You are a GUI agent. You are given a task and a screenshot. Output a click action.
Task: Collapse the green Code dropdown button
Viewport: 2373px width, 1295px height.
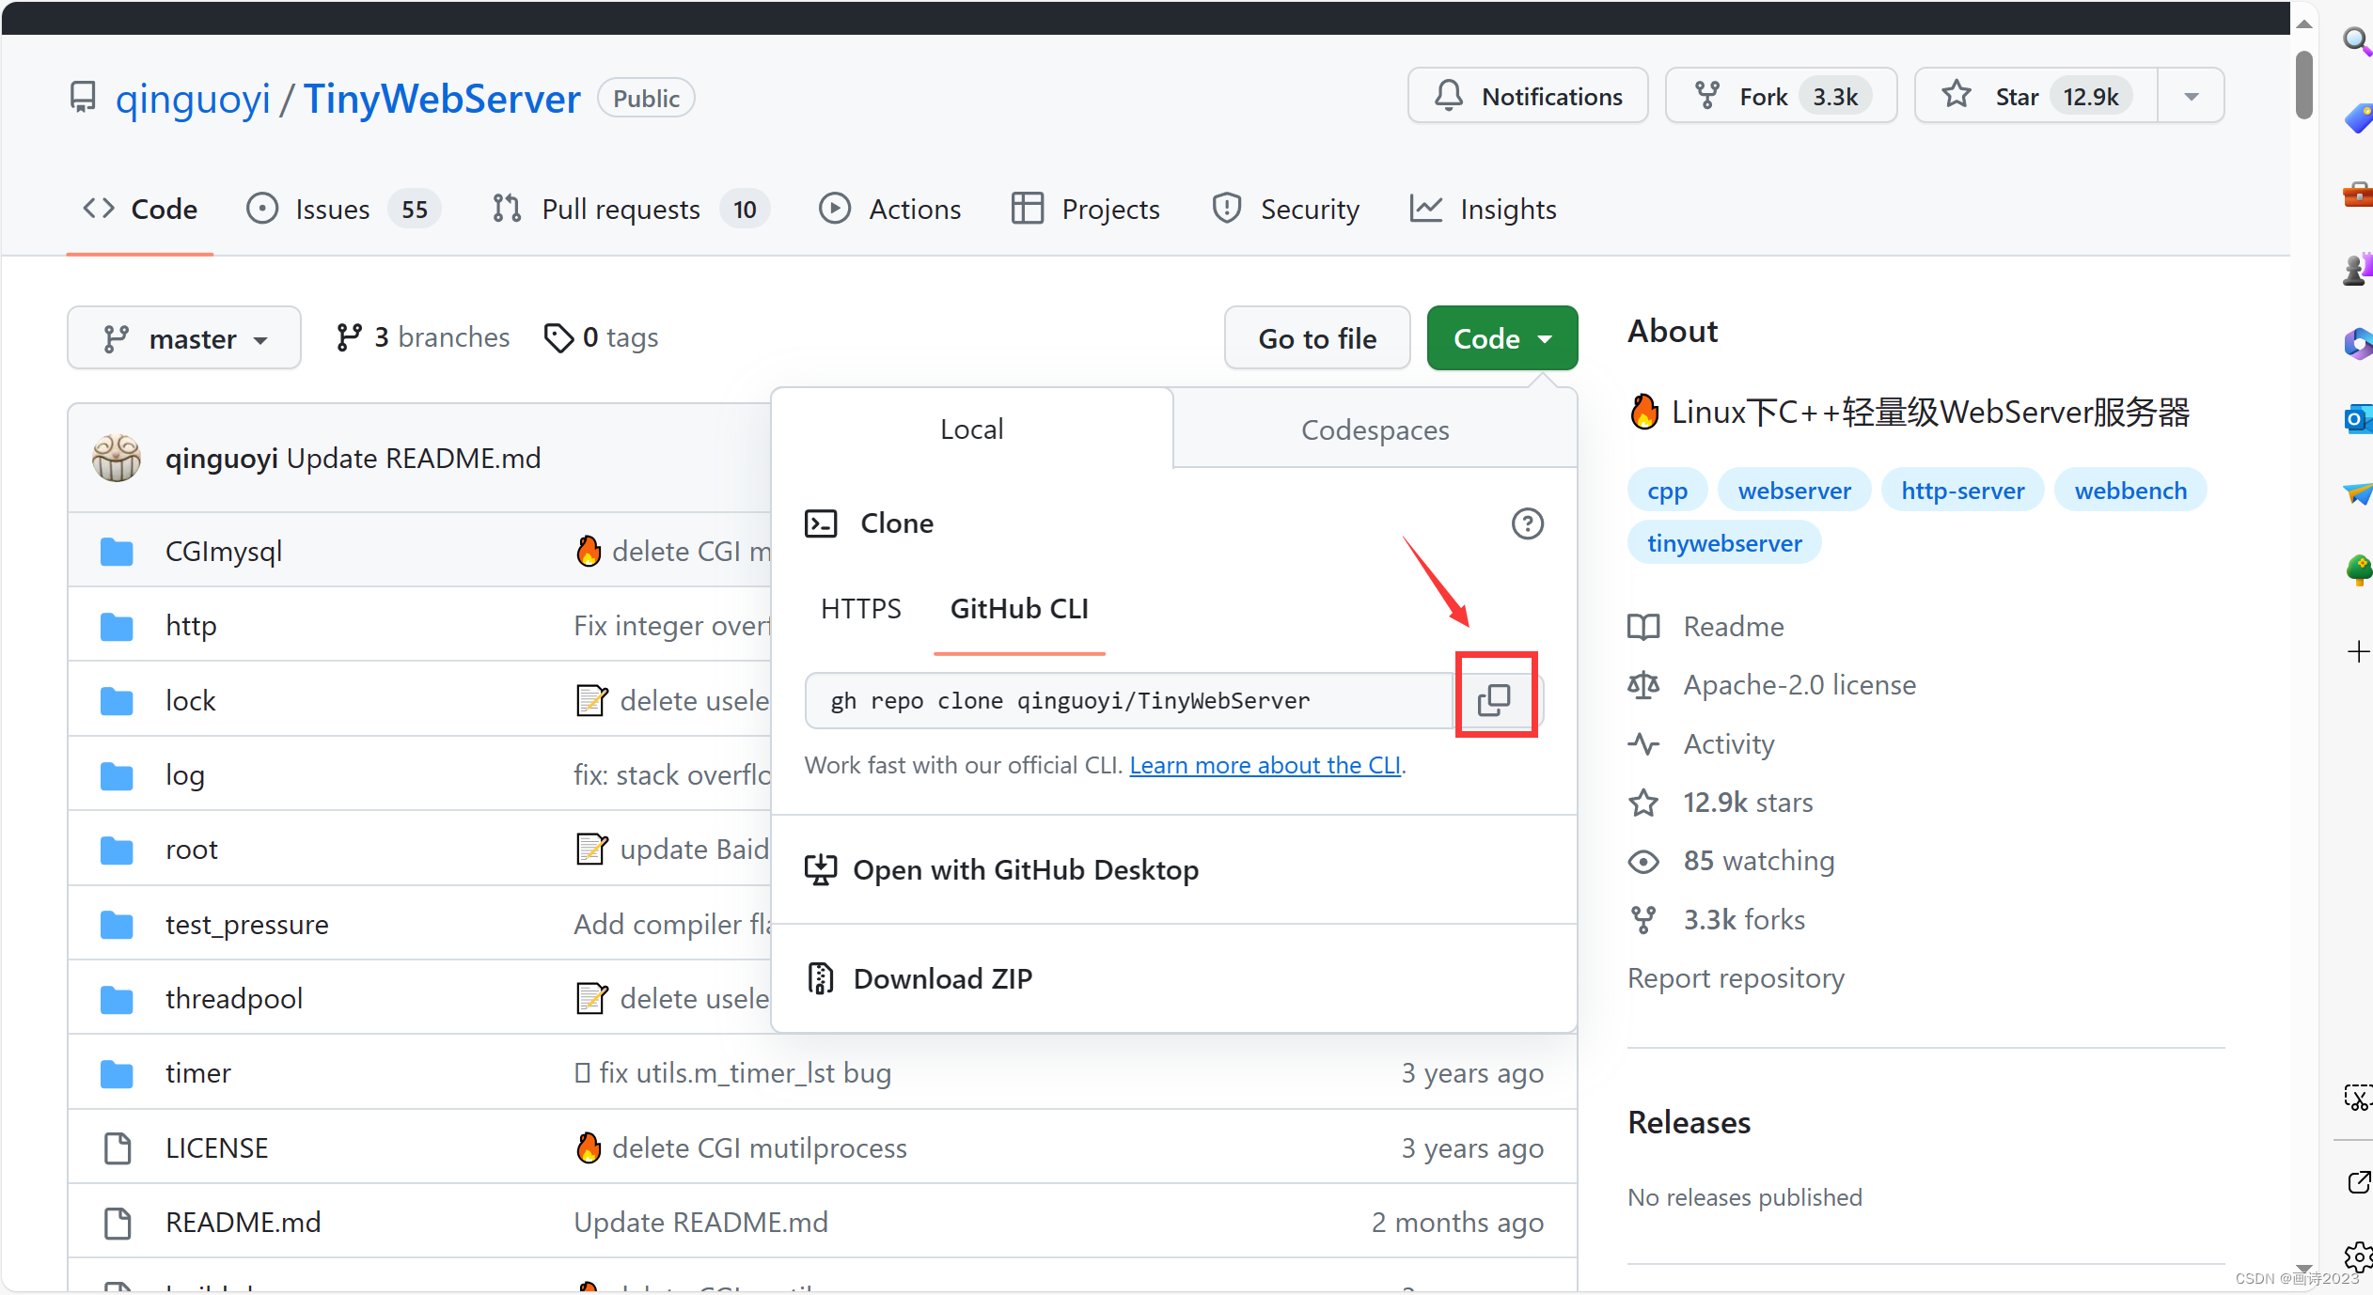(x=1501, y=338)
